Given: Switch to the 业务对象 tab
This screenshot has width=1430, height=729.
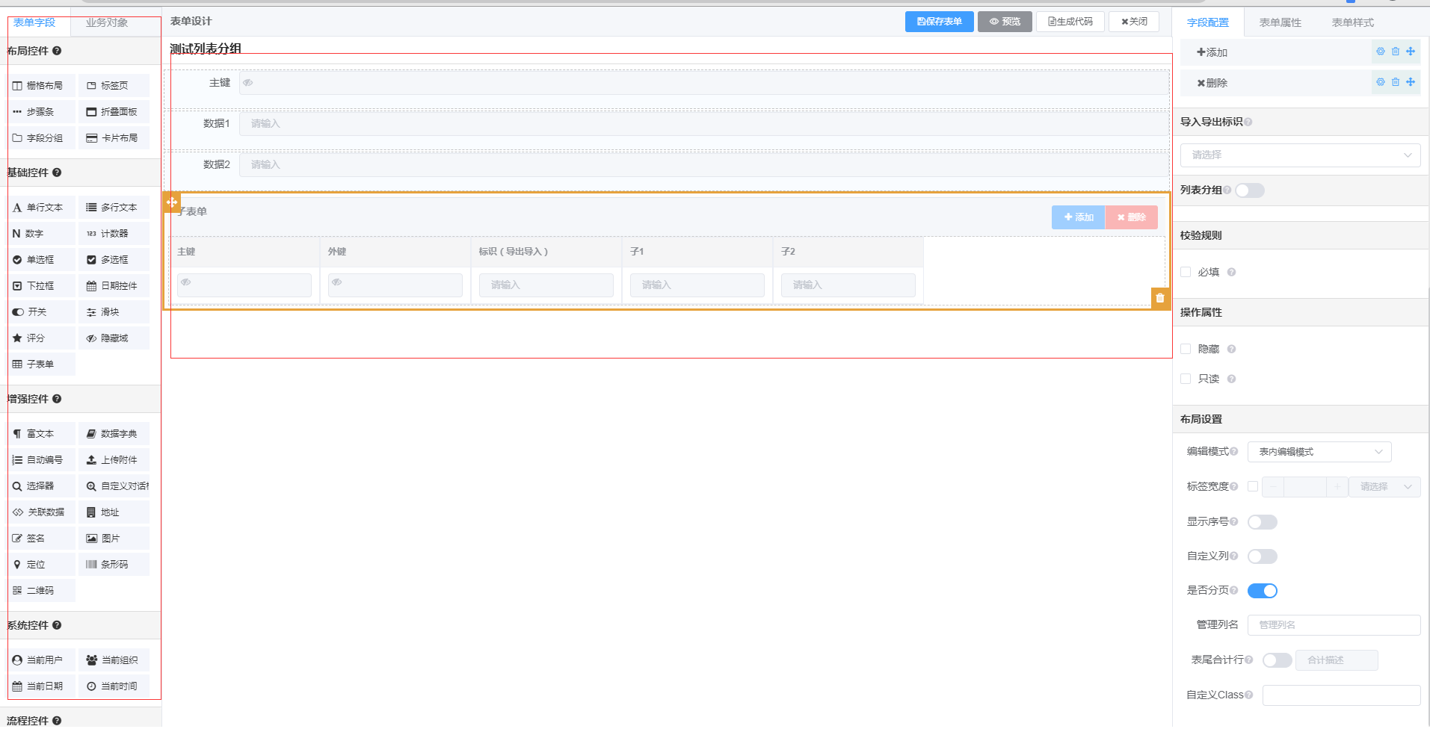Looking at the screenshot, I should [107, 22].
